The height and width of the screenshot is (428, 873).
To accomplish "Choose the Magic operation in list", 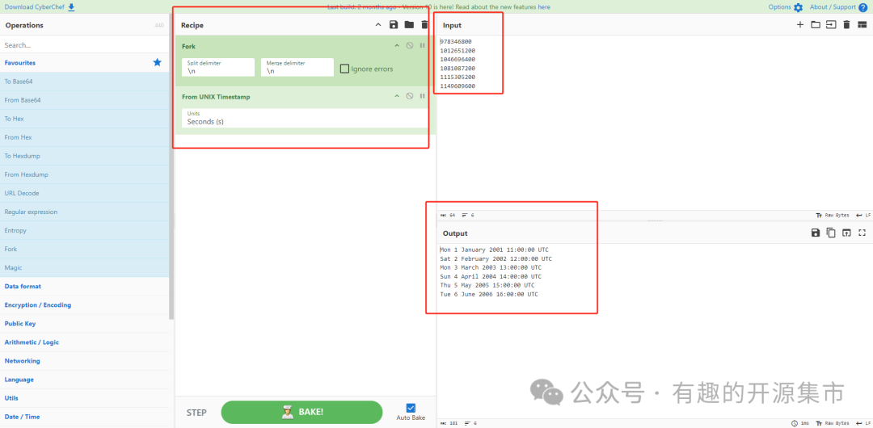I will coord(14,267).
